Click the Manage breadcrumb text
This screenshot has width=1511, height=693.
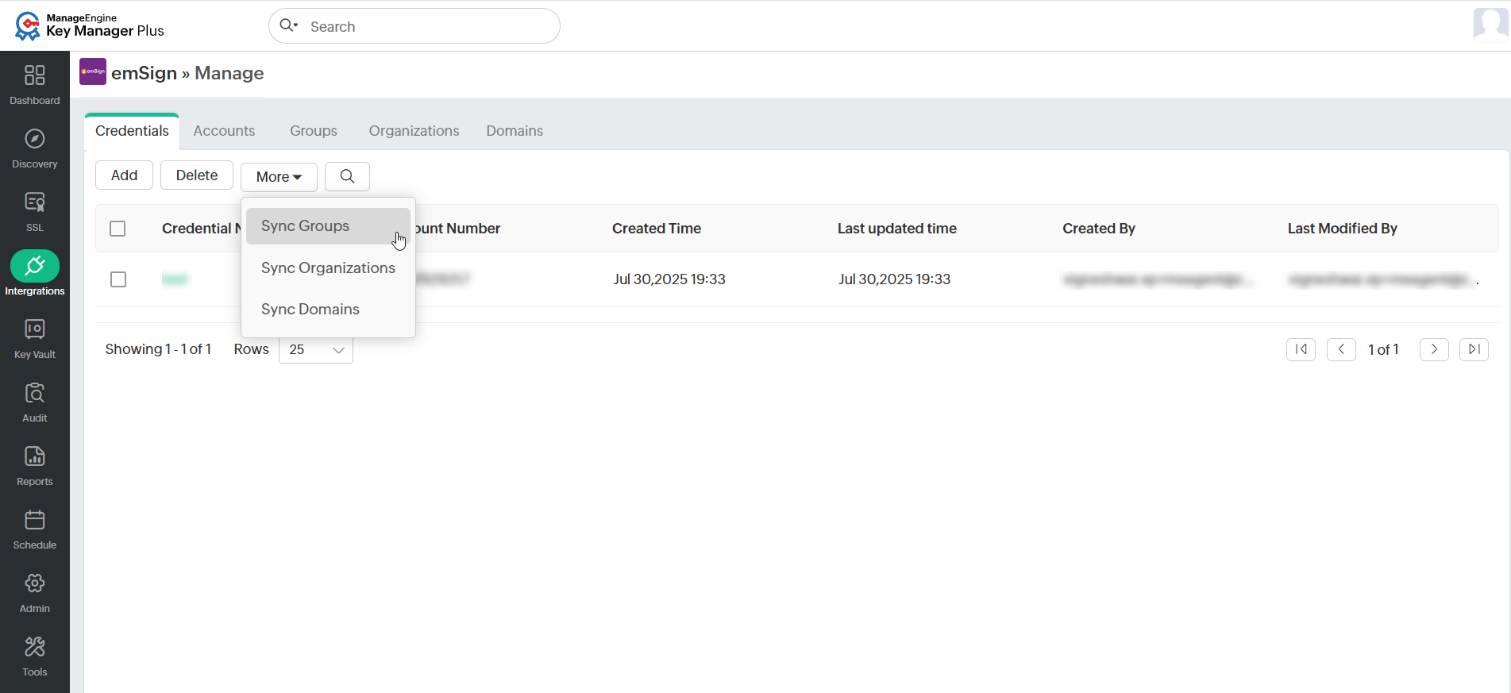click(229, 73)
